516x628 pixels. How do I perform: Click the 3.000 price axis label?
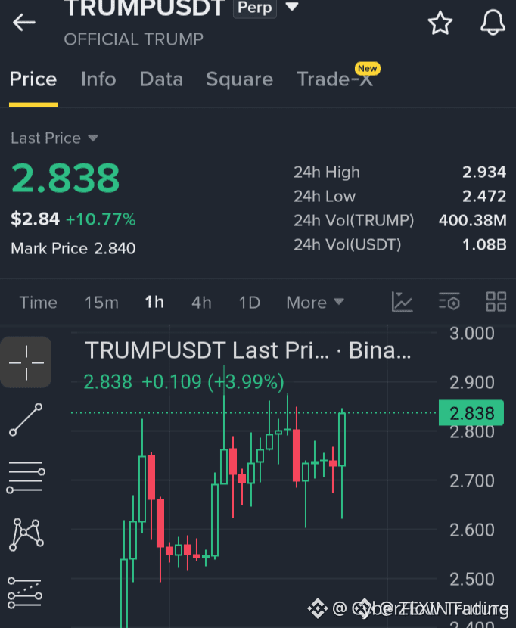tap(472, 334)
